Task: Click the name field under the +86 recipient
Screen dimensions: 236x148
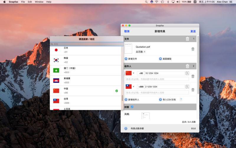Action: [x=157, y=79]
